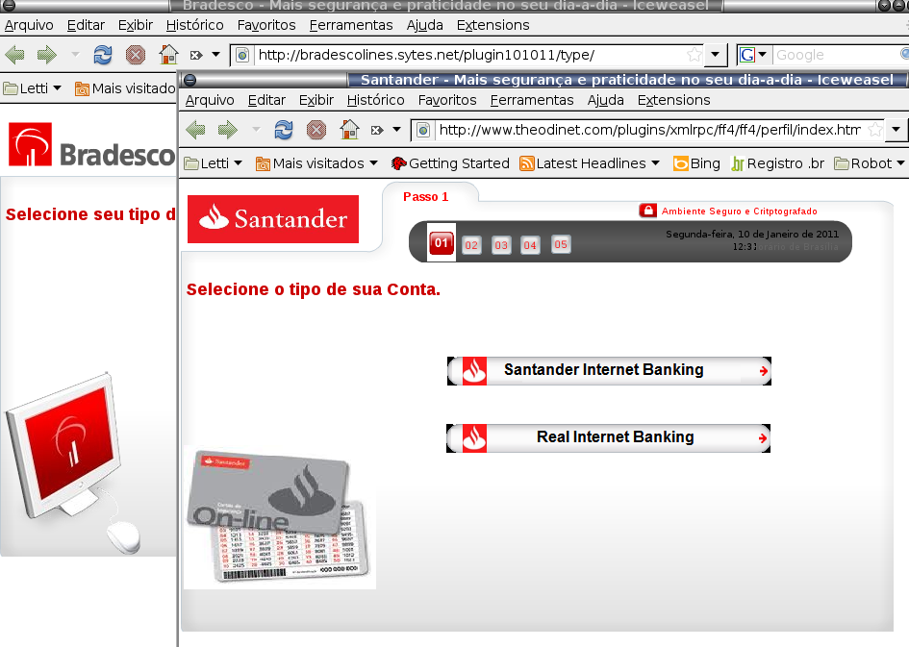Expand Letti folder in Bradesco window
The width and height of the screenshot is (909, 647).
pos(32,88)
